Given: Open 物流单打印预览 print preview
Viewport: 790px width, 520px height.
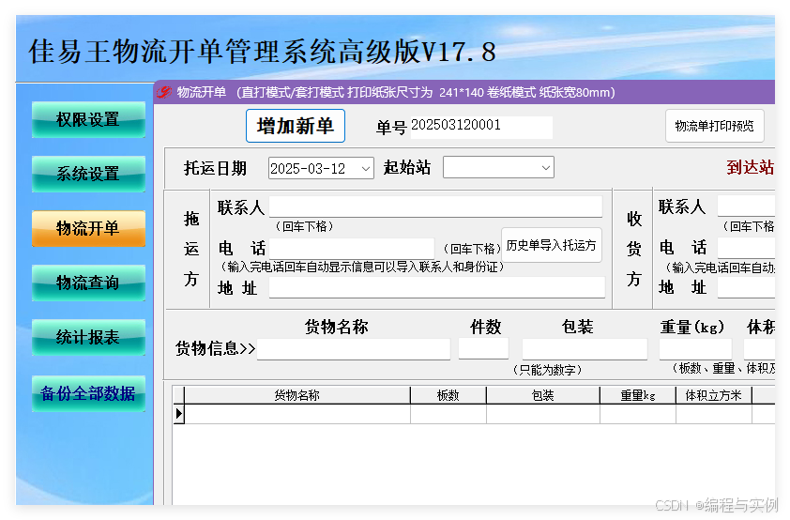Looking at the screenshot, I should 714,126.
